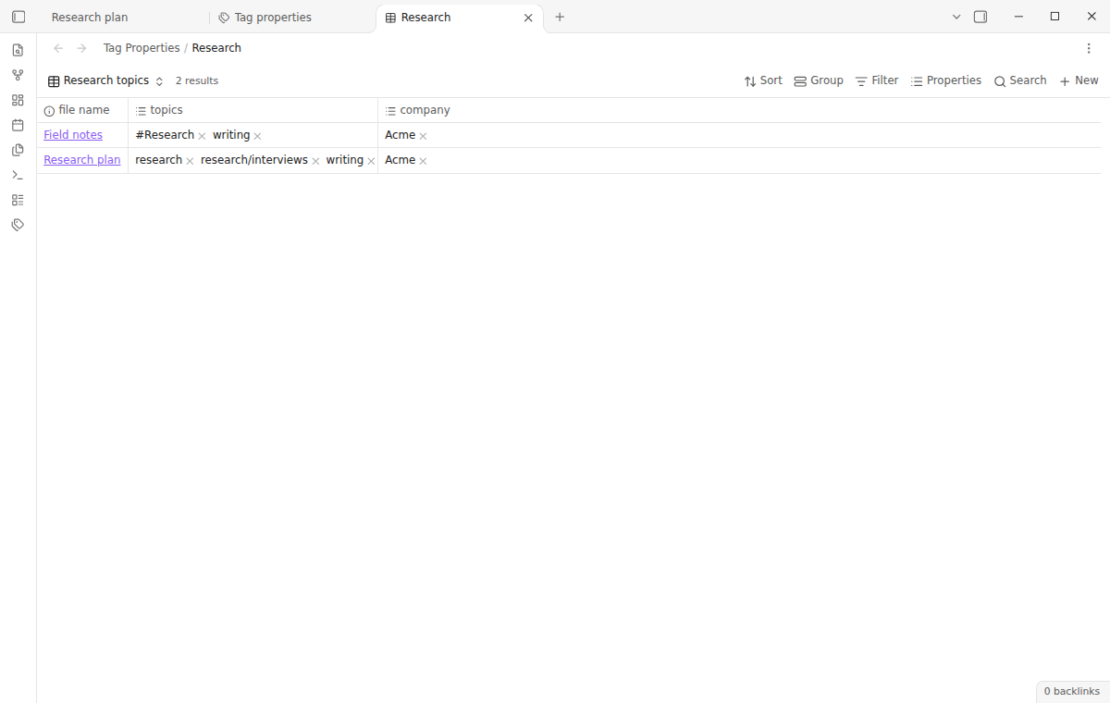Screen dimensions: 1110x703
Task: Open today's daily note calendar icon
Action: pyautogui.click(x=18, y=125)
